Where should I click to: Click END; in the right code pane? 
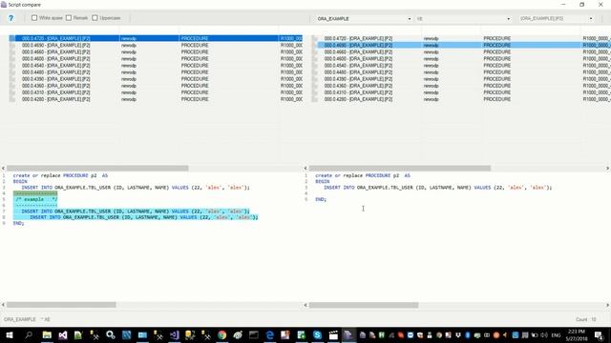(321, 199)
